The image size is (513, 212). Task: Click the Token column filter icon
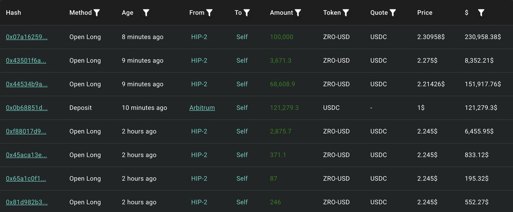(346, 13)
